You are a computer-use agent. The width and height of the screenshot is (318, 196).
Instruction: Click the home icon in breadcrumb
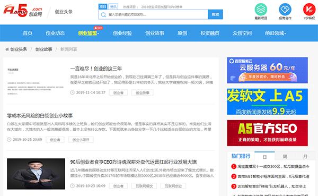tap(7, 49)
